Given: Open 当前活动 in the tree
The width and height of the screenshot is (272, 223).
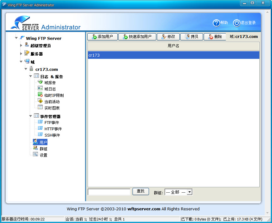Looking at the screenshot, I should (52, 102).
